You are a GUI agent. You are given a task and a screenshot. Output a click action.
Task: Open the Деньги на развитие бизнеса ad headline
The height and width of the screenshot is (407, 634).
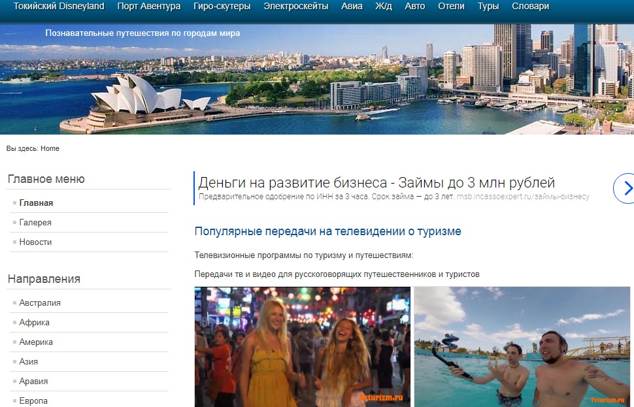(376, 183)
